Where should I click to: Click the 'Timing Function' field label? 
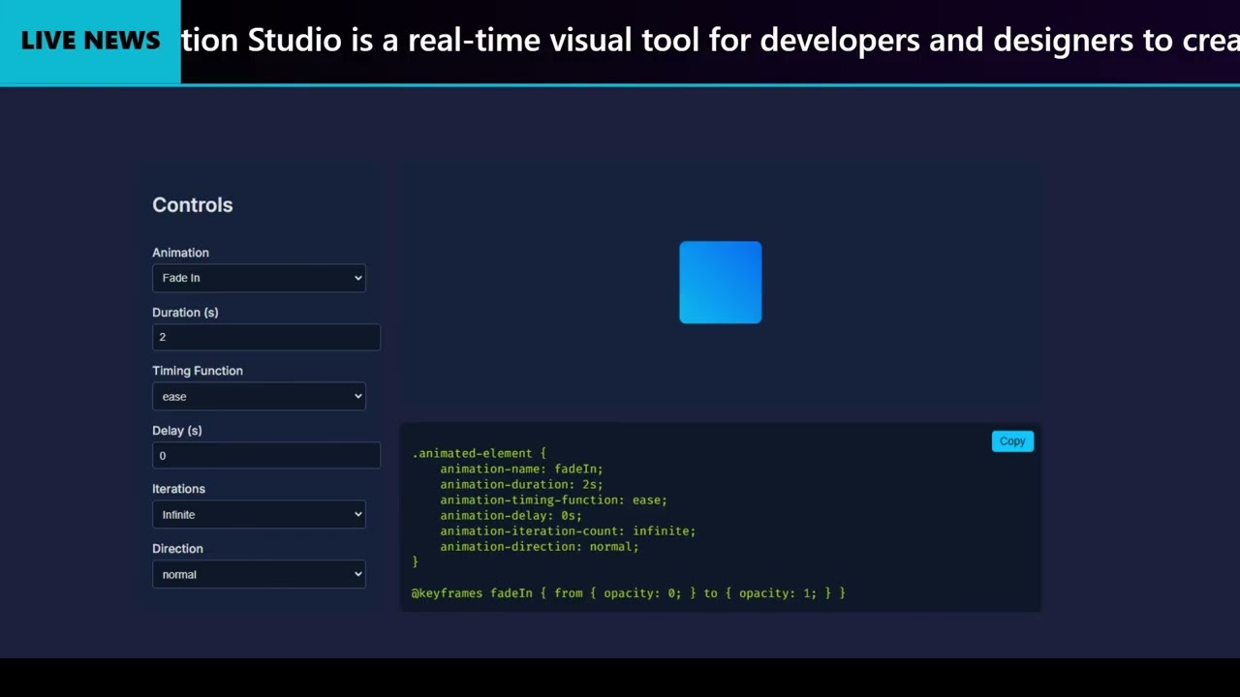click(x=198, y=371)
